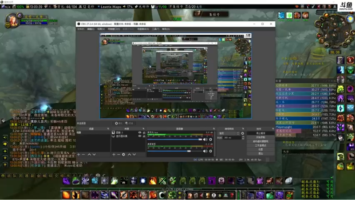Pop out the Scene Transitions dock panel
Viewport: 355px width, 200px height.
click(x=243, y=128)
